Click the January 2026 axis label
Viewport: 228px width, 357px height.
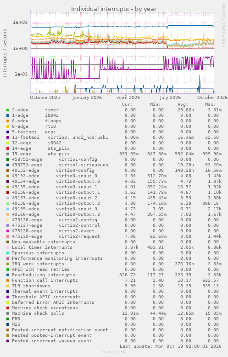pos(87,98)
